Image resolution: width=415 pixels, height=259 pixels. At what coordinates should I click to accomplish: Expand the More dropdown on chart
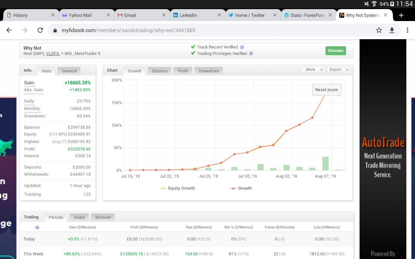[x=313, y=70]
